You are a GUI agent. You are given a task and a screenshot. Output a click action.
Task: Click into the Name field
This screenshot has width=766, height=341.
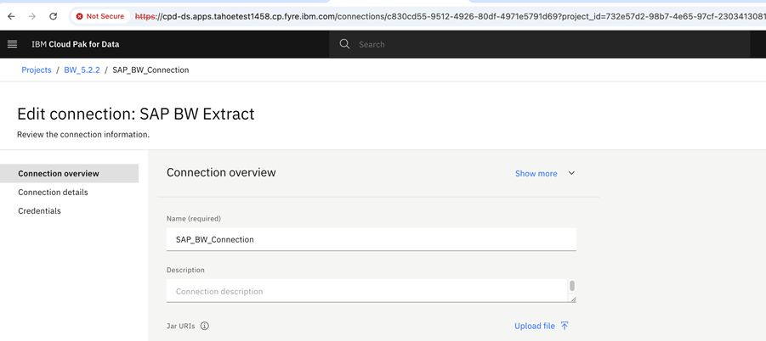click(372, 240)
